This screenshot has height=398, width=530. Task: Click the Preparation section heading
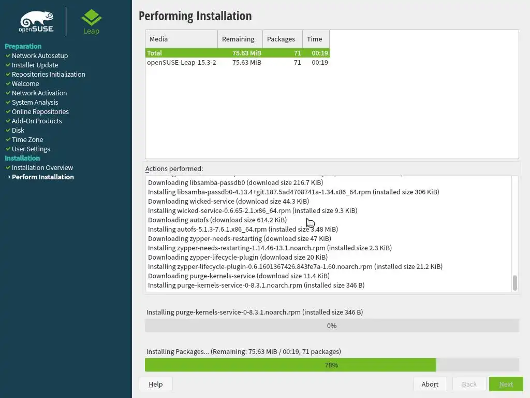[x=23, y=46]
